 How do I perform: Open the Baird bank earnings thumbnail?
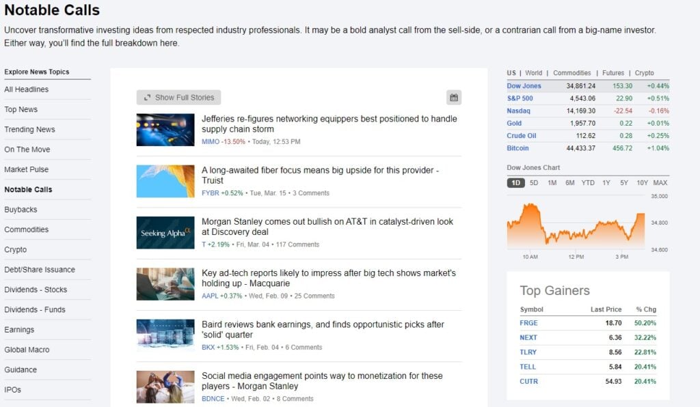click(x=165, y=335)
